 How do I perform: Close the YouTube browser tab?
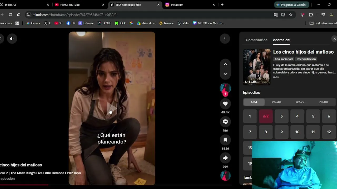[103, 5]
